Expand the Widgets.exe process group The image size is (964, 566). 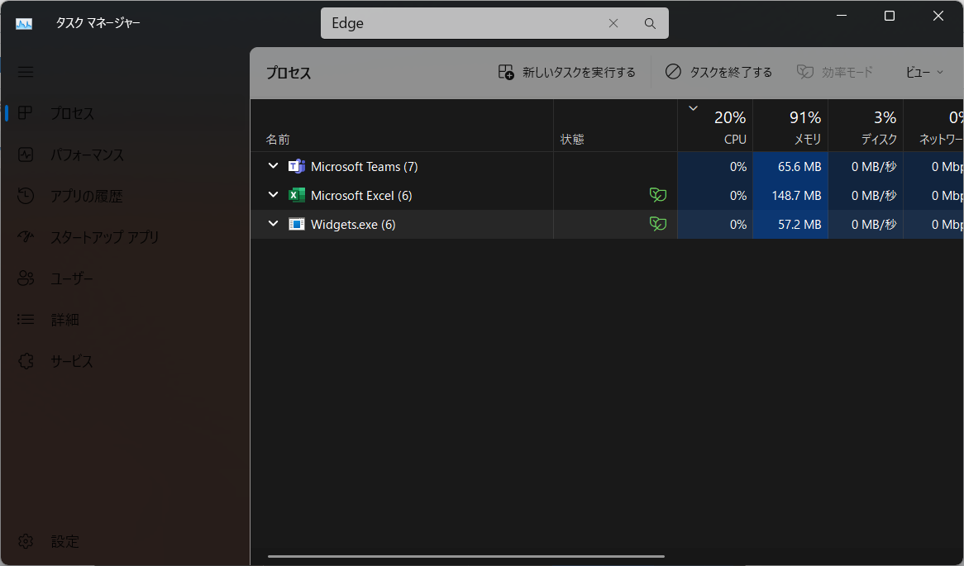[x=273, y=224]
